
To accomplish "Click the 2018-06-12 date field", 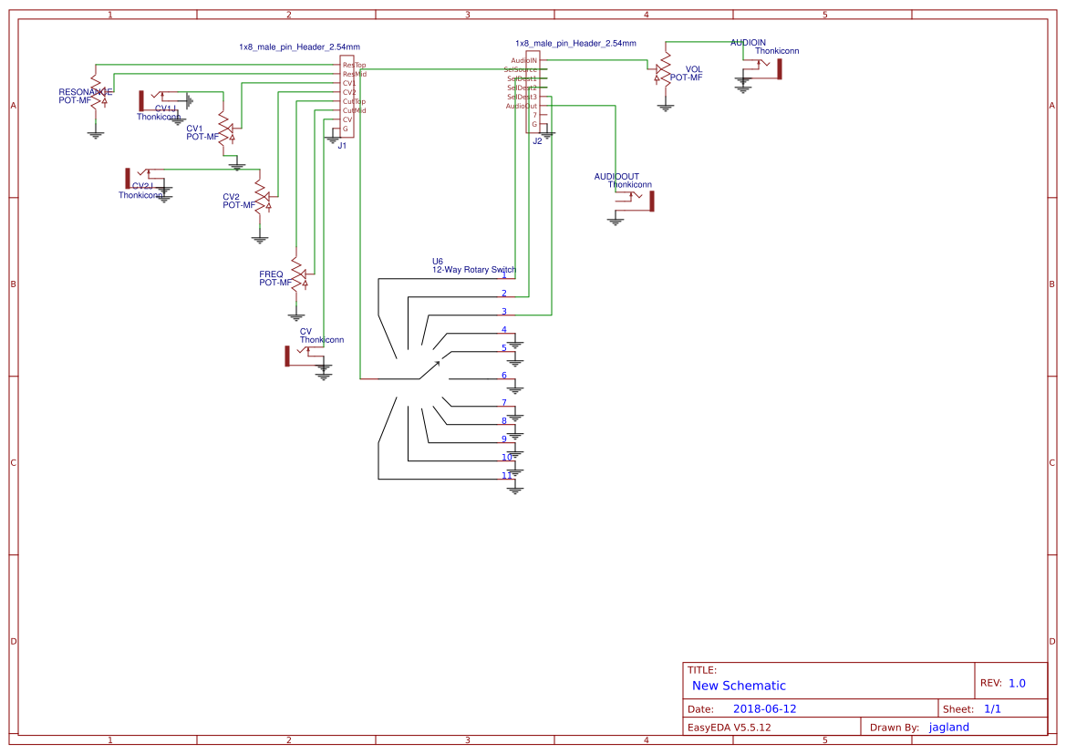I will [766, 708].
